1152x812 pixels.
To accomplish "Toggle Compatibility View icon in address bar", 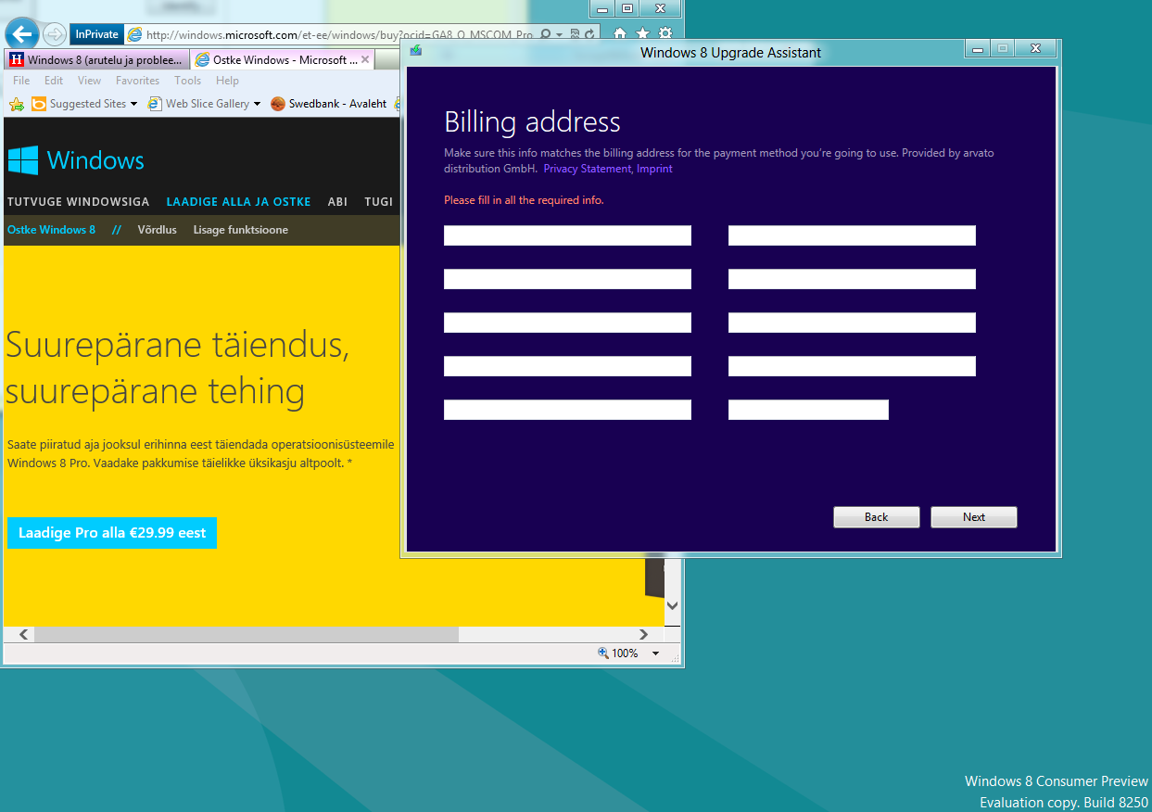I will point(575,34).
